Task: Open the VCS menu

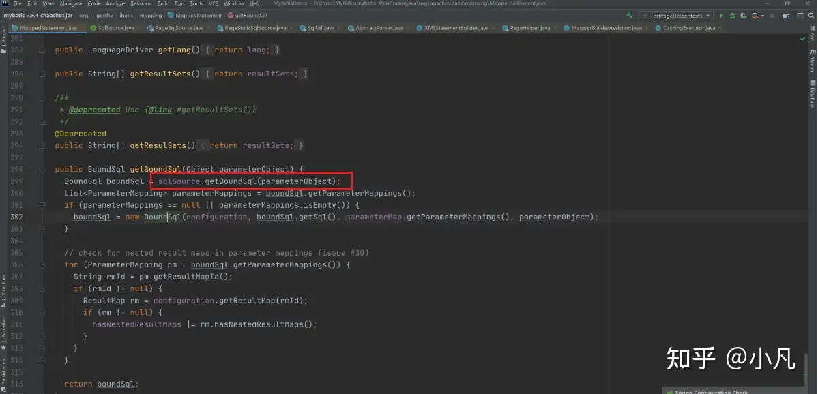Action: pos(214,3)
